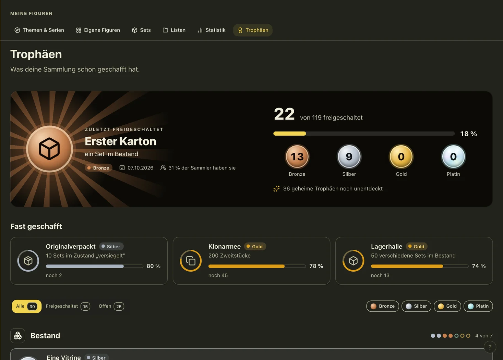
Task: Select the Trophäen tab
Action: tap(253, 30)
